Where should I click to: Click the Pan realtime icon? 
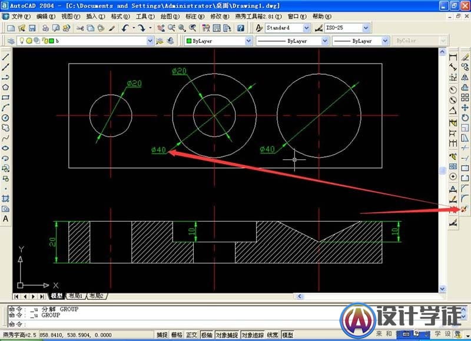[161, 28]
